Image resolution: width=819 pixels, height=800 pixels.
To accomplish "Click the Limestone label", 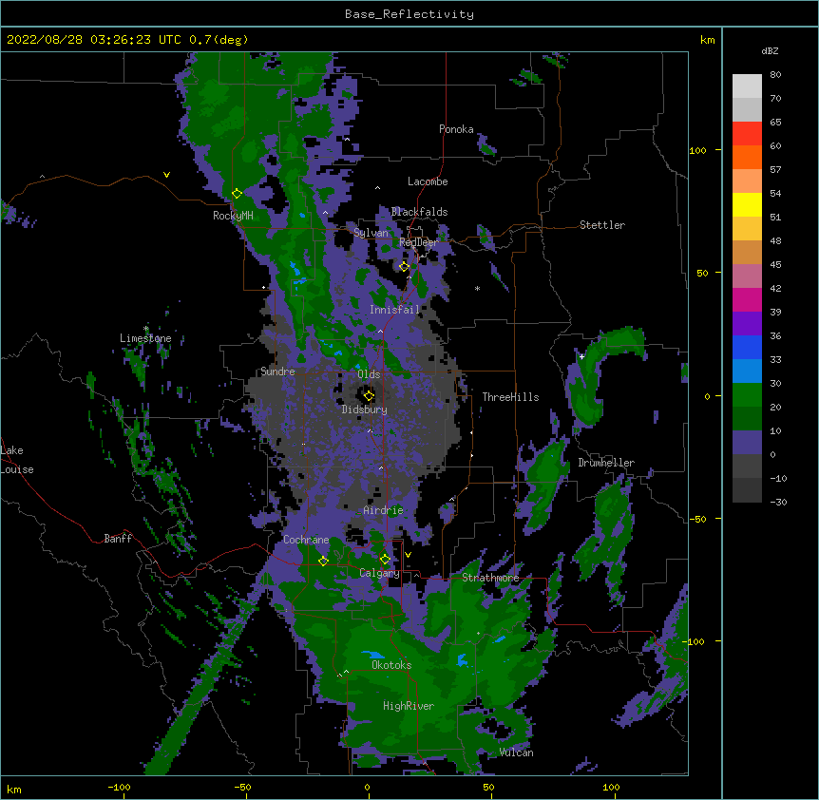I will click(145, 338).
